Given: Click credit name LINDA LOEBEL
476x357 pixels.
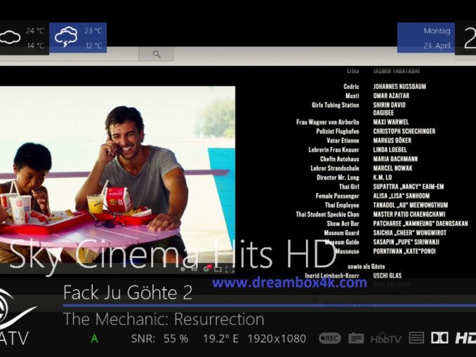Looking at the screenshot, I should click(x=390, y=149).
